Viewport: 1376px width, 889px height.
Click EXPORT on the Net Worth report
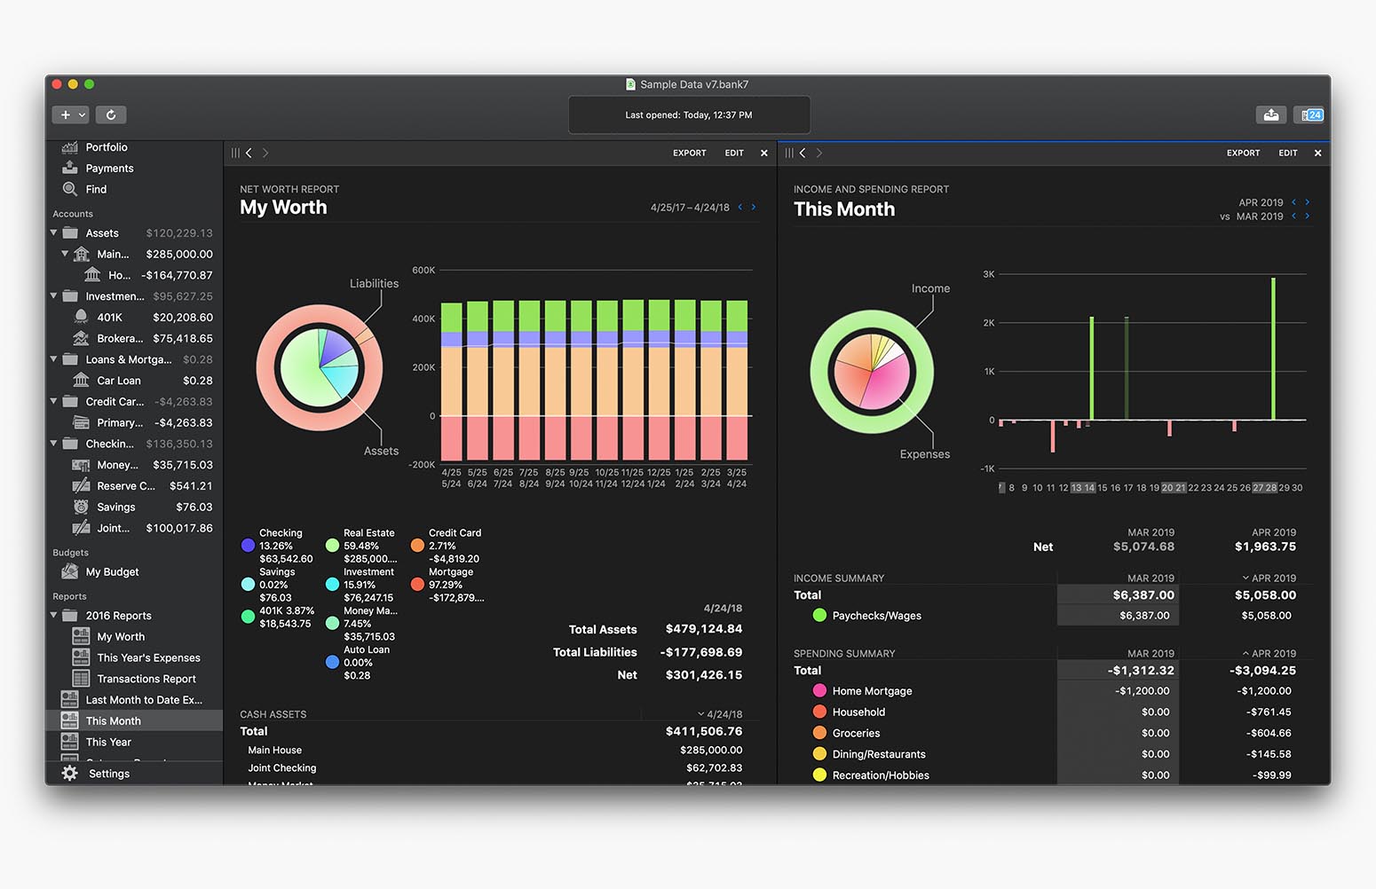pyautogui.click(x=689, y=153)
